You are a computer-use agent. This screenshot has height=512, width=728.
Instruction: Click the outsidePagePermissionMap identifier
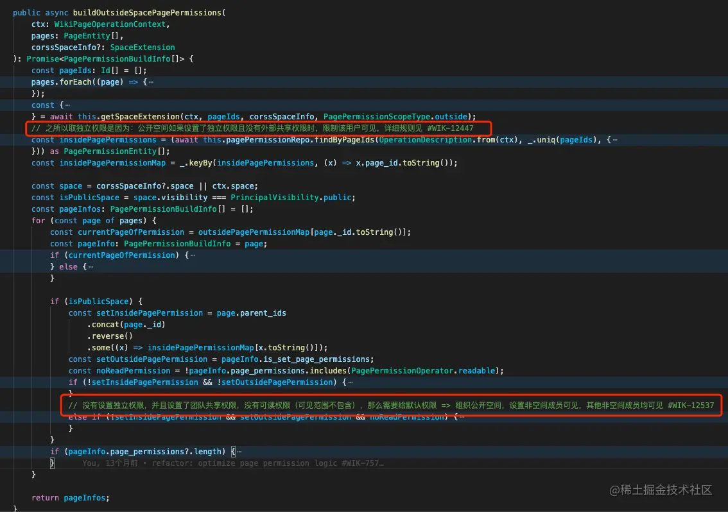pos(254,232)
